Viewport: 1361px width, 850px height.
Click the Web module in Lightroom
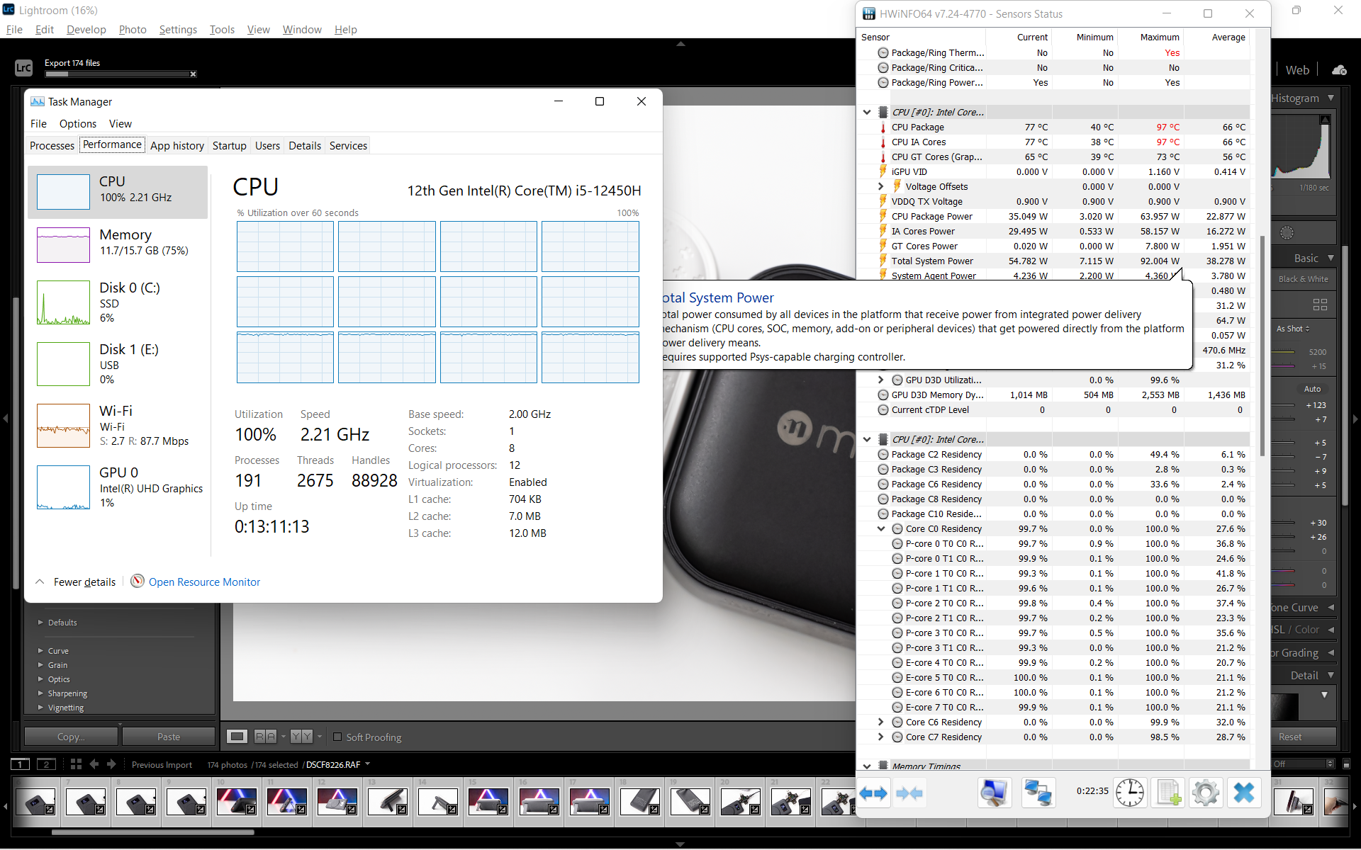(1297, 69)
